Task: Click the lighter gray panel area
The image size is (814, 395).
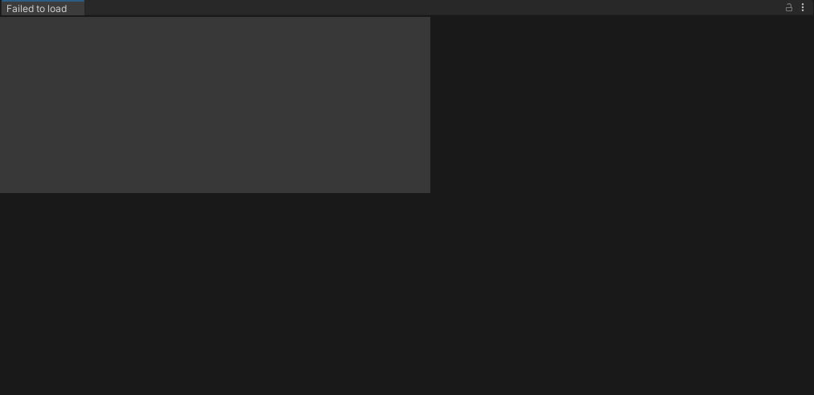Action: point(215,105)
